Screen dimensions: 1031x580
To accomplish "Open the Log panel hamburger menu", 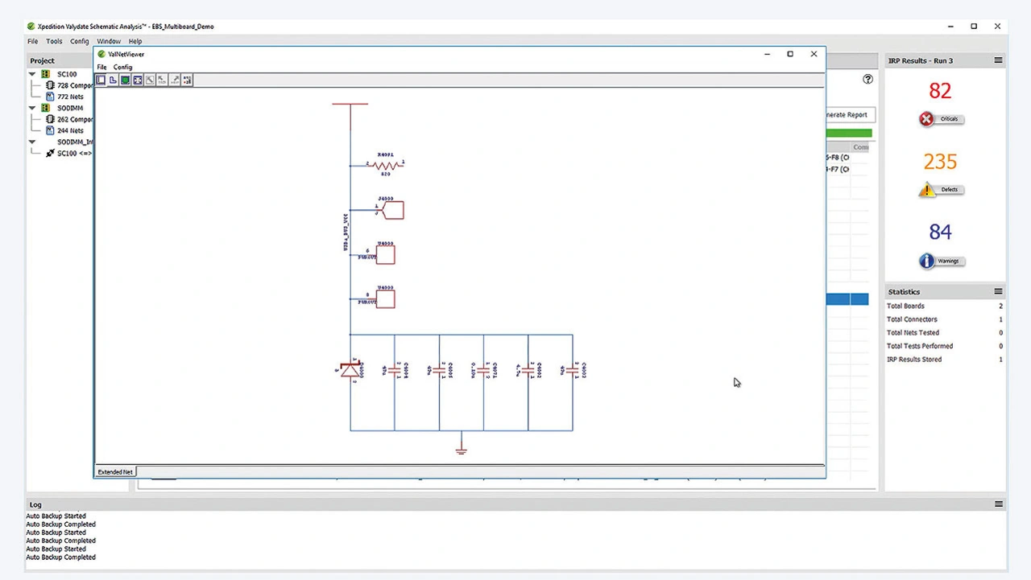I will click(x=999, y=504).
